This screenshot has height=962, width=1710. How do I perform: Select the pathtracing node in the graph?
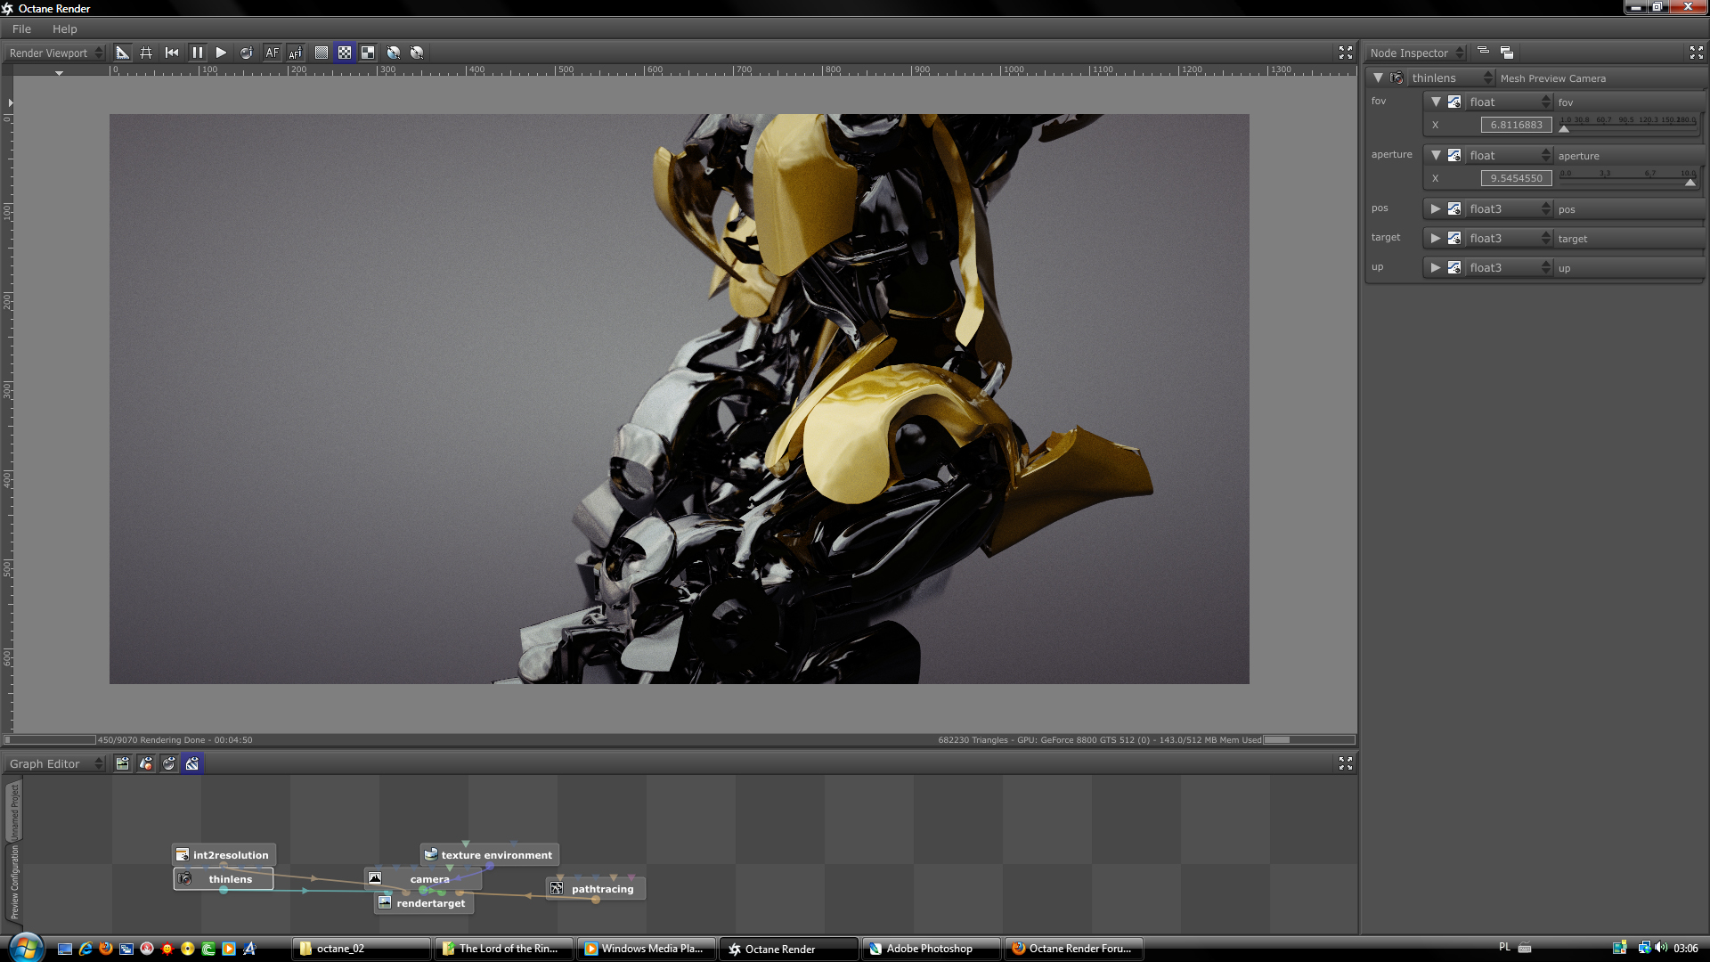pos(602,888)
